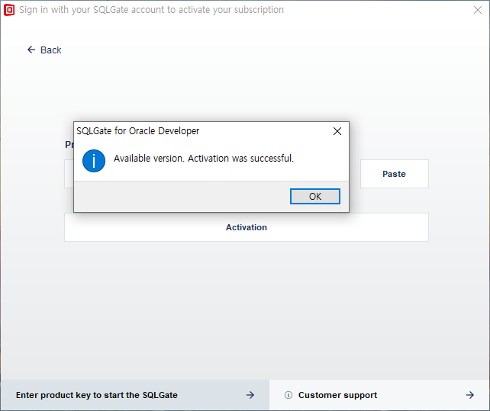Click the dialog title 'SQLGate for Oracle Developer'

(x=138, y=131)
